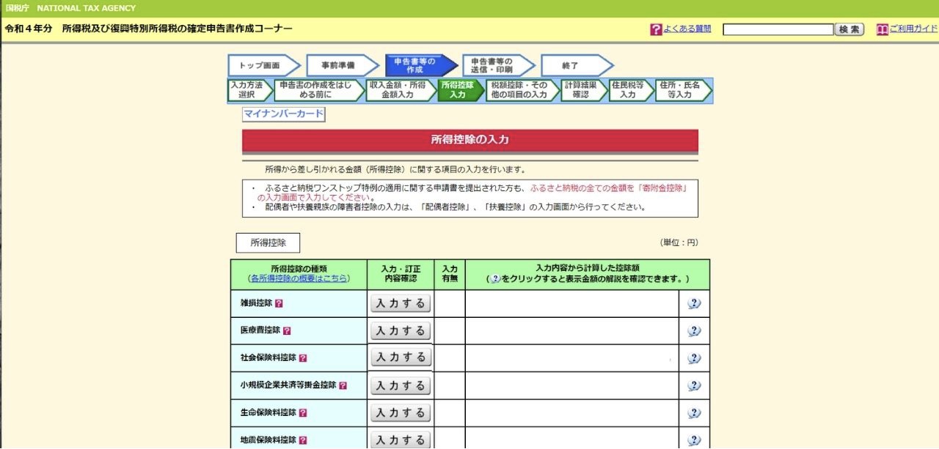Open help icon next to 医療費控除
The image size is (939, 449).
[x=287, y=331]
